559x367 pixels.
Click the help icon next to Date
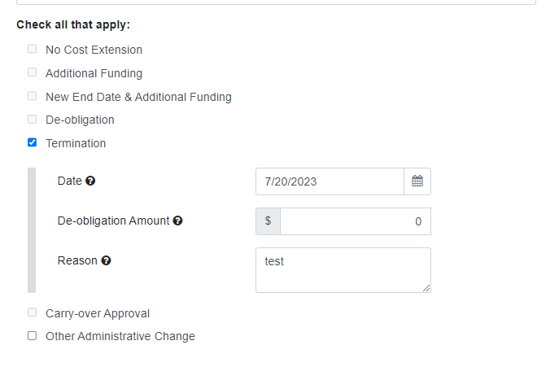90,181
